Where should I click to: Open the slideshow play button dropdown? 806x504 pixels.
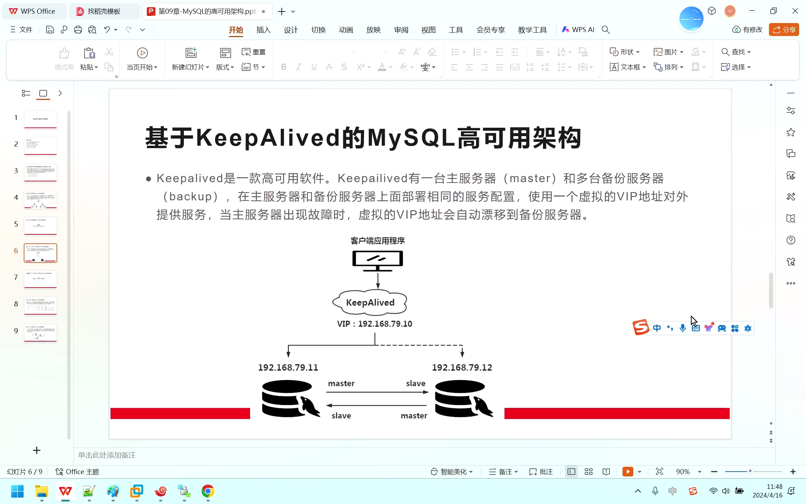639,472
